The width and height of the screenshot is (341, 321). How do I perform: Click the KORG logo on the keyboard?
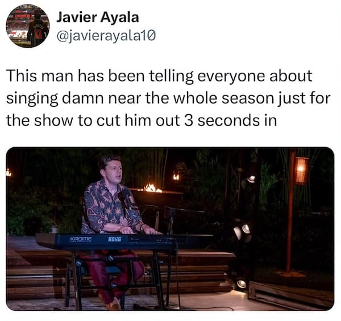pos(115,239)
